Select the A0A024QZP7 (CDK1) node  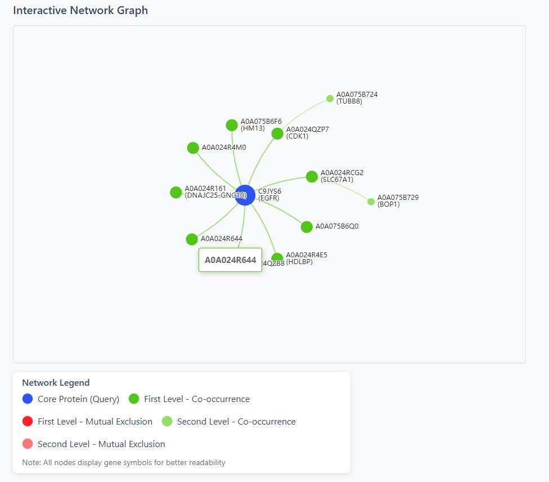pos(277,133)
